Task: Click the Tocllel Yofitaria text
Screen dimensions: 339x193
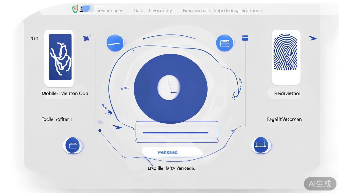Action: pos(57,119)
